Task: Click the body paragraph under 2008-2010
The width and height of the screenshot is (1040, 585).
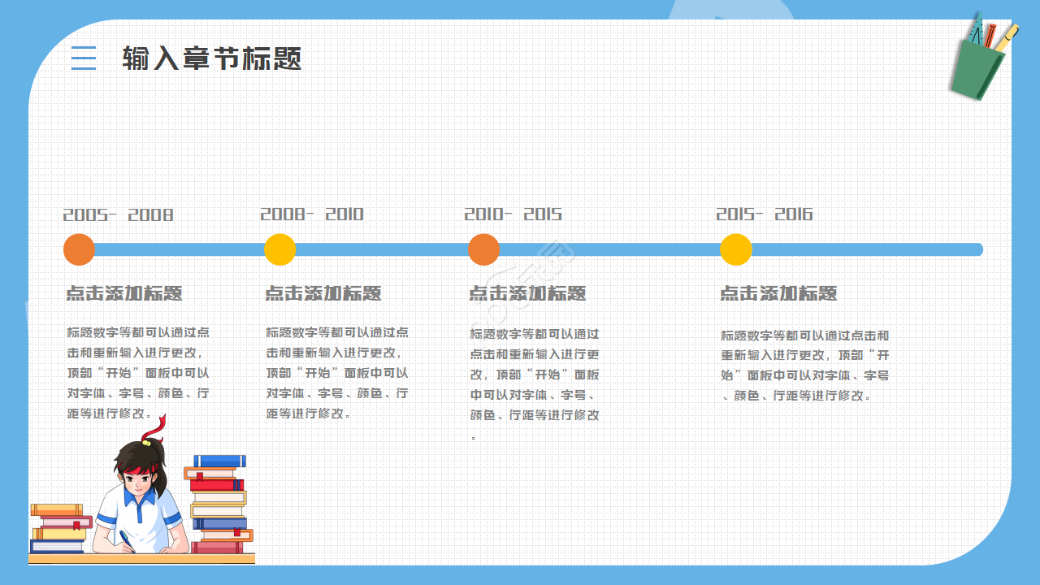Action: pyautogui.click(x=337, y=373)
